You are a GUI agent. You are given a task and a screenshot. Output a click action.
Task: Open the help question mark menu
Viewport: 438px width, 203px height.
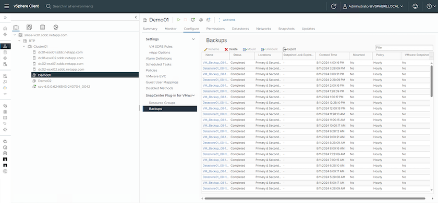(431, 6)
